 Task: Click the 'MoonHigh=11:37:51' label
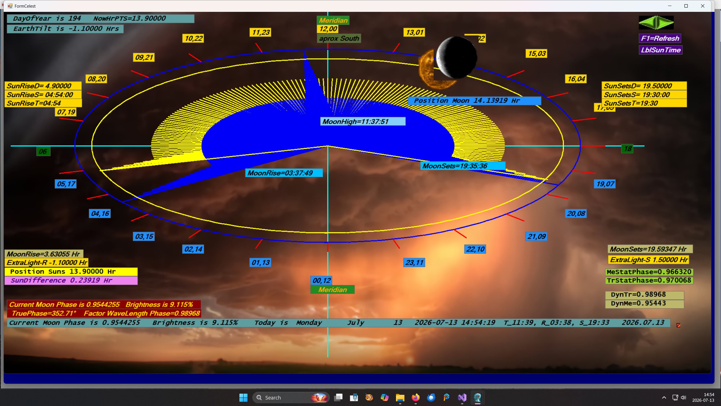coord(363,122)
